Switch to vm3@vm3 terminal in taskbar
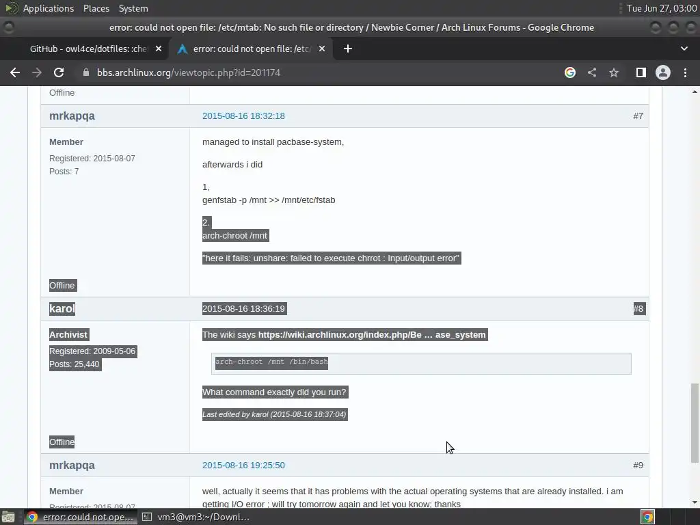Screen dimensions: 700x525 (196, 517)
